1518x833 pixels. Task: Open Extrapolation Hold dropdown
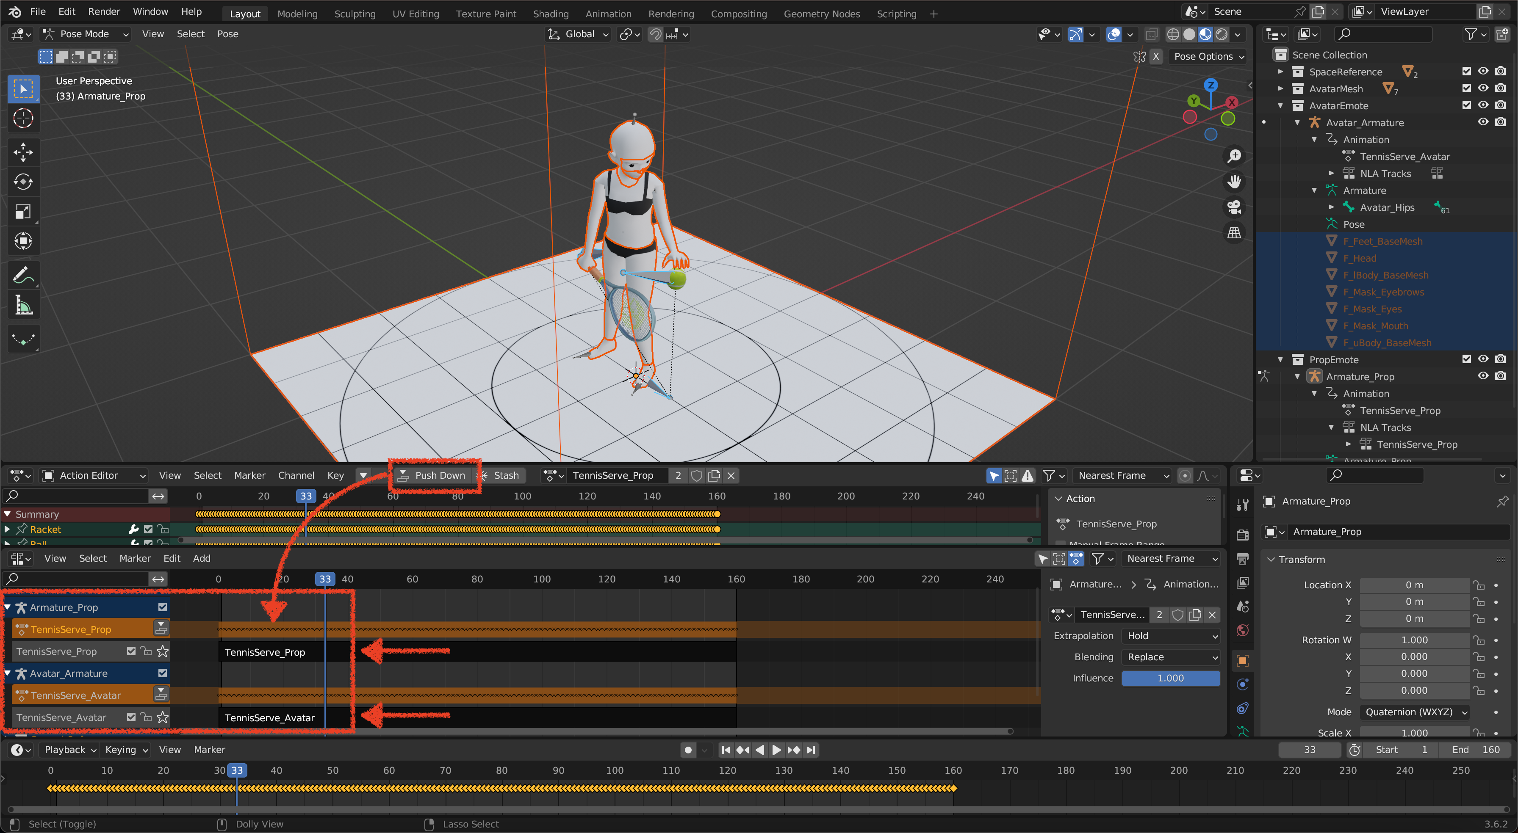1170,636
